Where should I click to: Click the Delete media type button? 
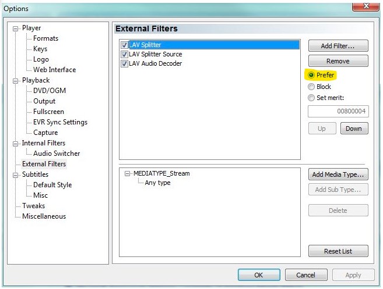338,210
